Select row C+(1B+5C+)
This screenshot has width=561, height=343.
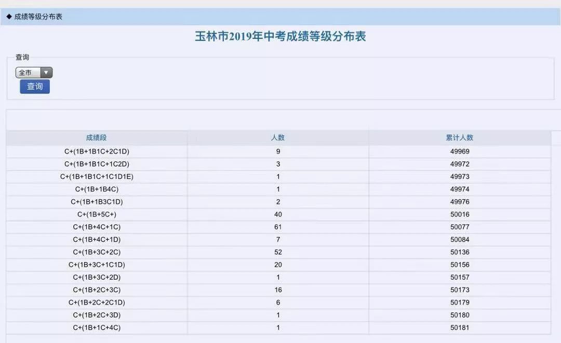click(x=278, y=214)
